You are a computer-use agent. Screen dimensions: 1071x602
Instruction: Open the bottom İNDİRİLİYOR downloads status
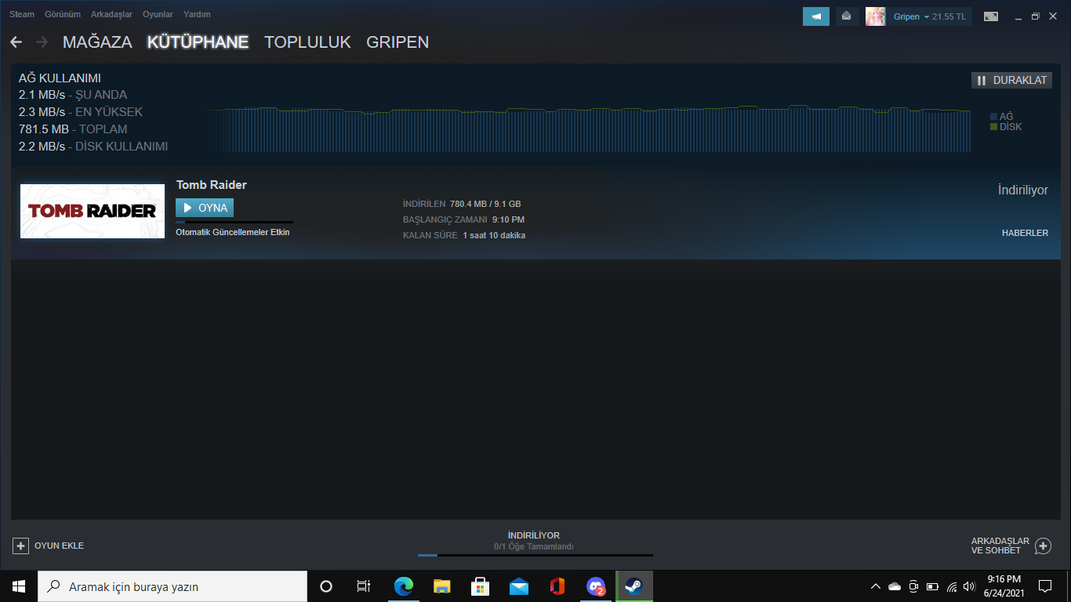(x=534, y=535)
